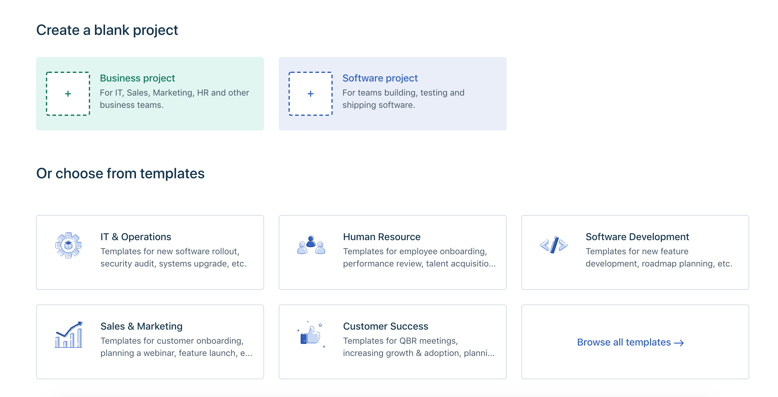Click the arrow next to Browse all templates
This screenshot has height=397, width=778.
coord(679,343)
